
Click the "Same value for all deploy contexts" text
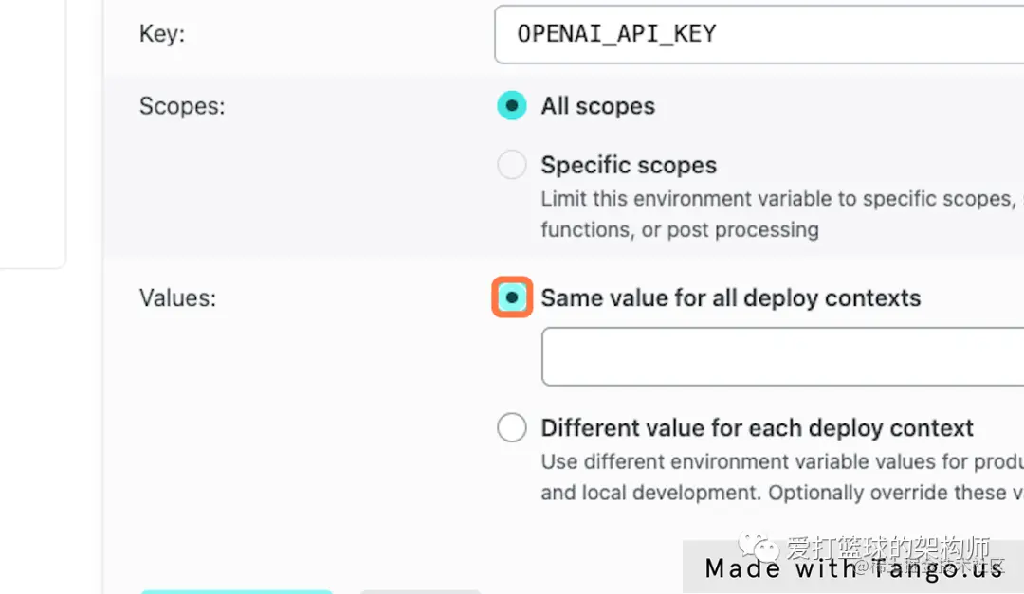point(730,297)
